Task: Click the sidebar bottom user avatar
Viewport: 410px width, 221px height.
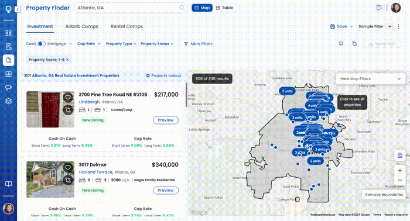Action: (x=8, y=209)
